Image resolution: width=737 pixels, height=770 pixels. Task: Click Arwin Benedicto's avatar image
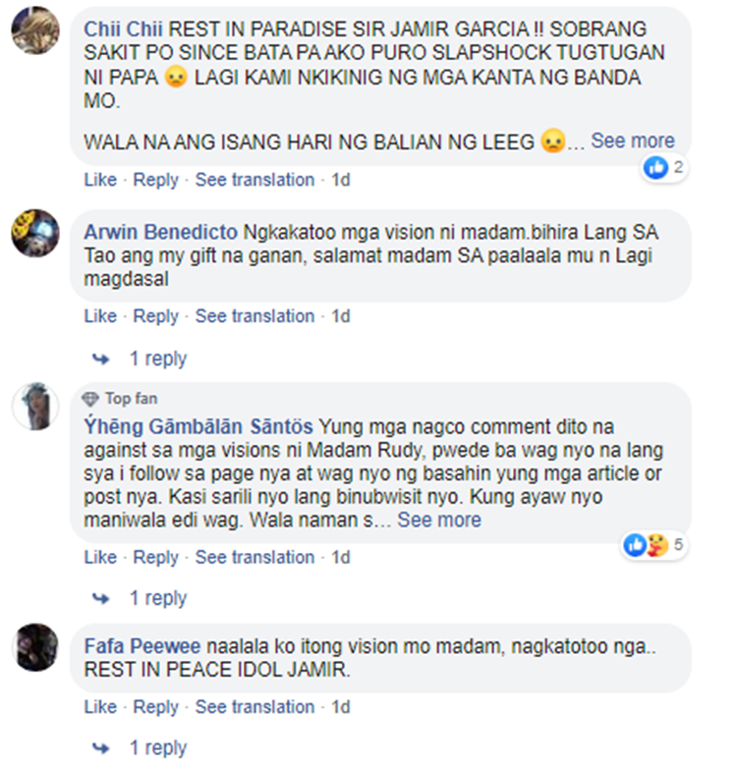pos(35,234)
